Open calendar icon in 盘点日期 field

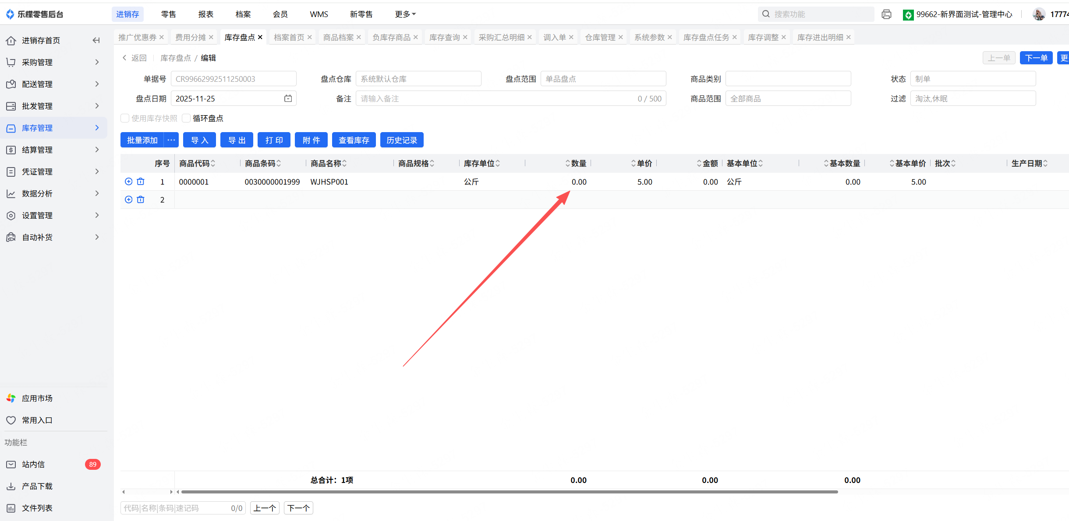(288, 98)
